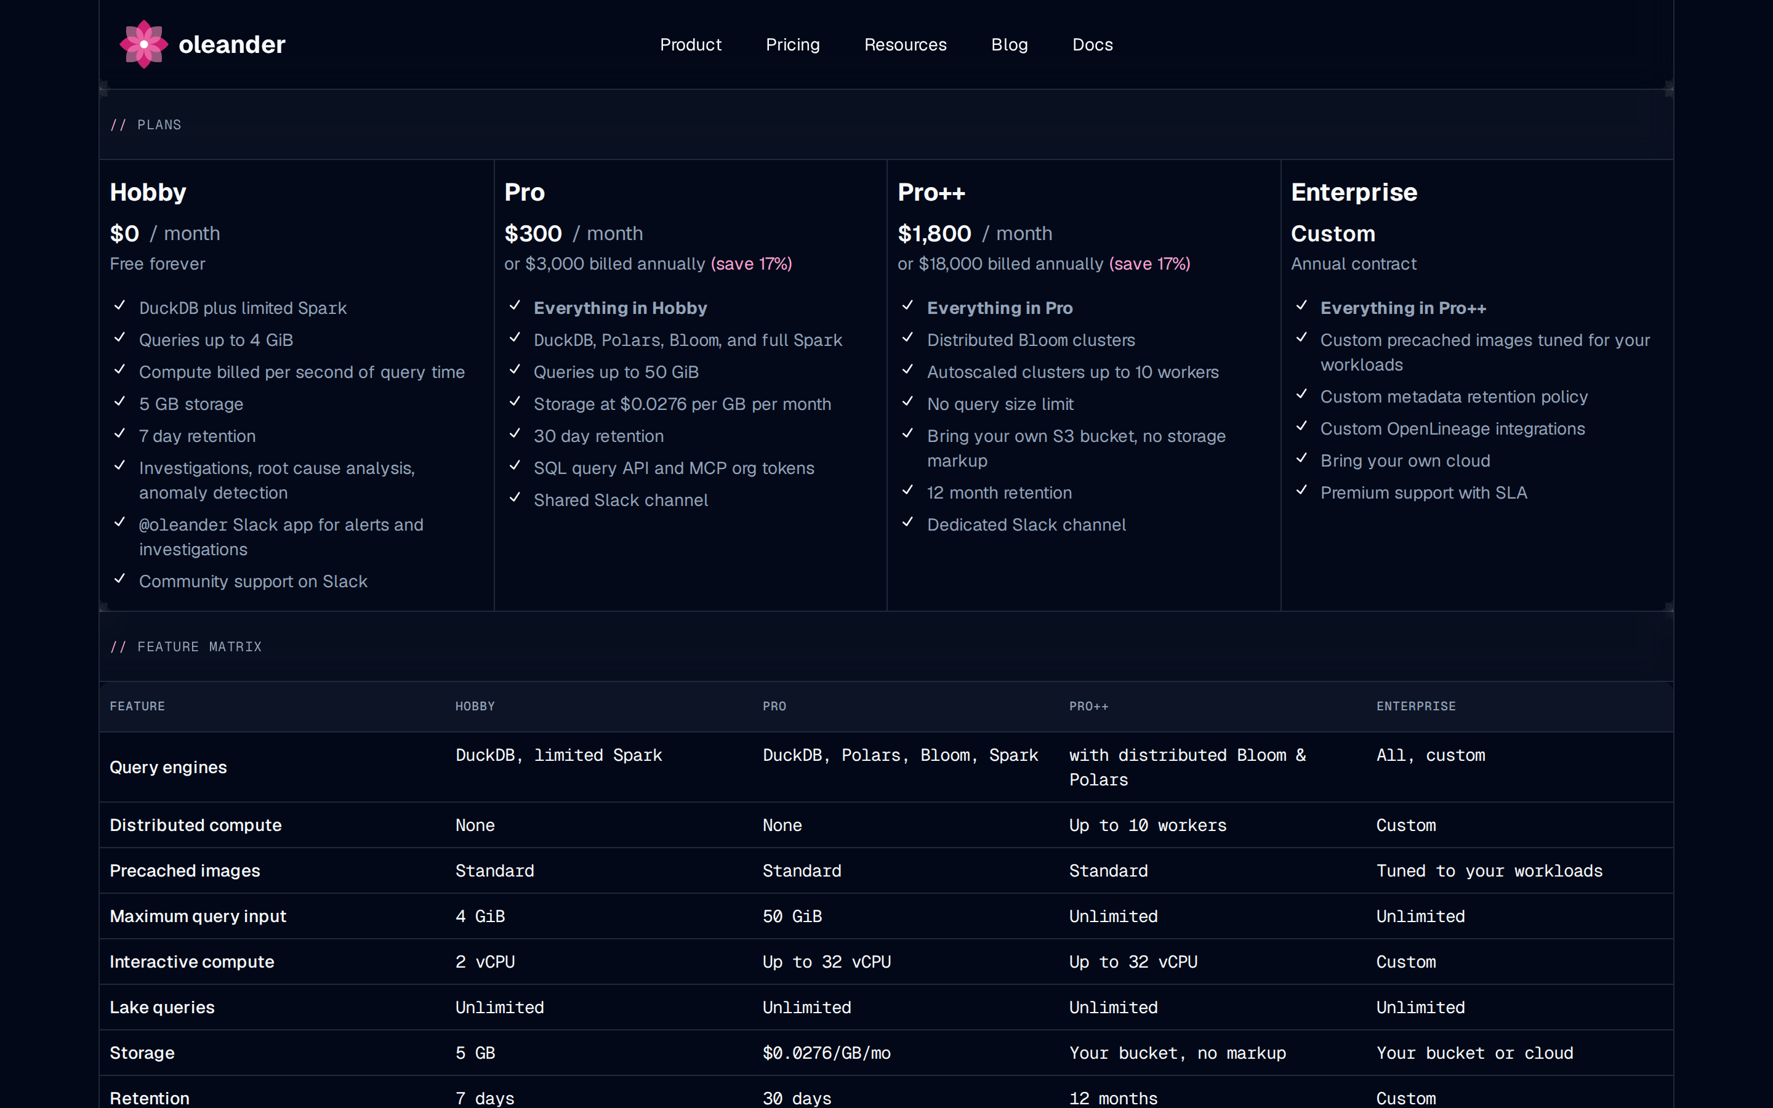
Task: Visit the Blog link
Action: (x=1010, y=45)
